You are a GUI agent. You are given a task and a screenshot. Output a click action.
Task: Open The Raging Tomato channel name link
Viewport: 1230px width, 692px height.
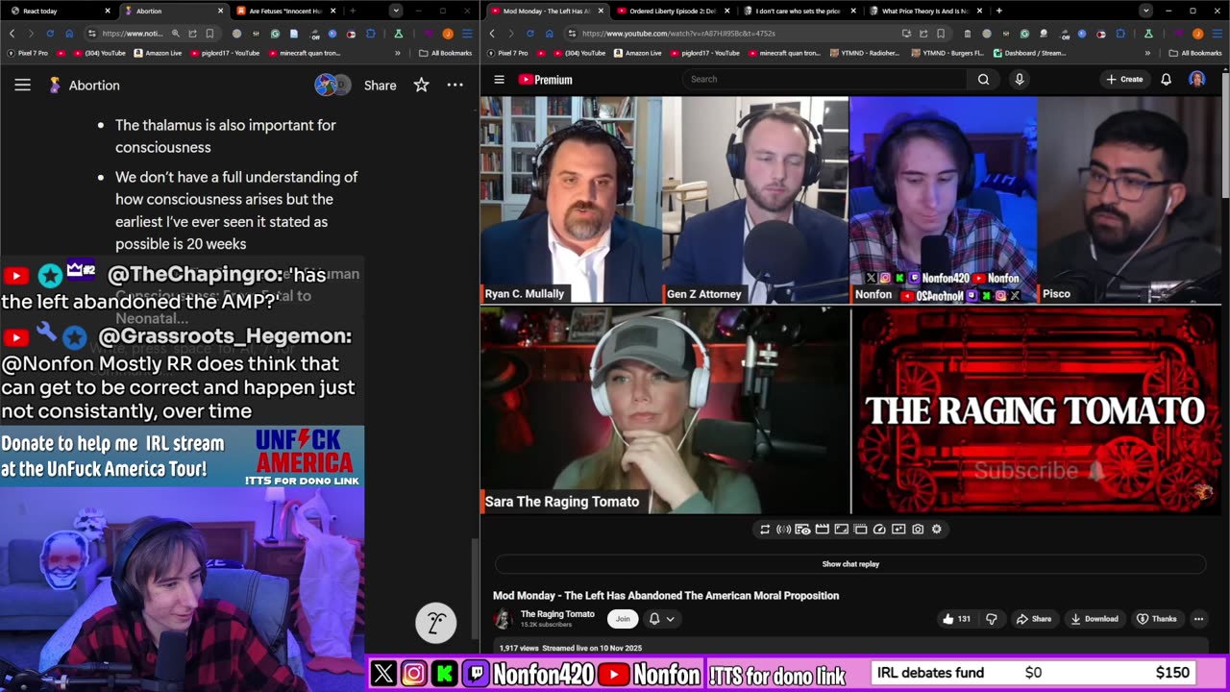(x=557, y=614)
